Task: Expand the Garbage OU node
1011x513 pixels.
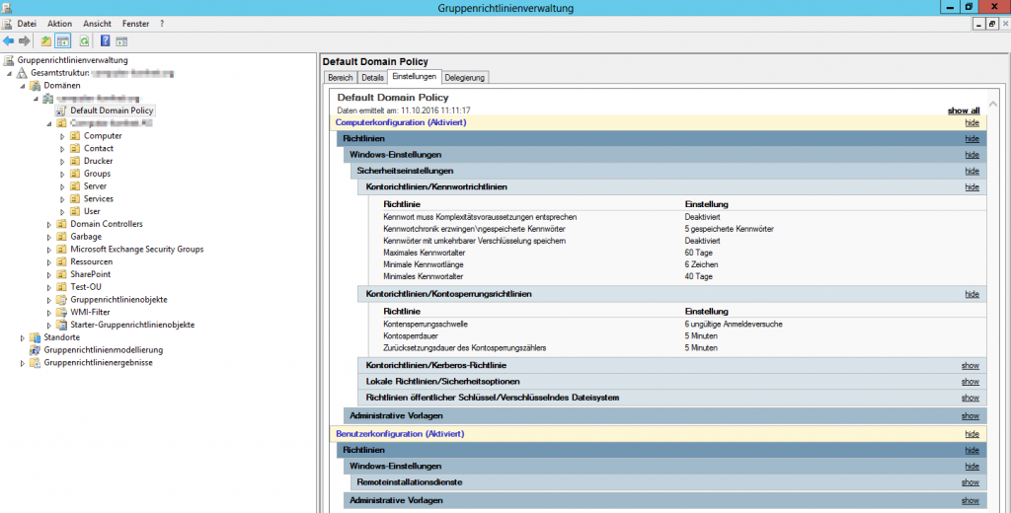Action: coord(49,237)
